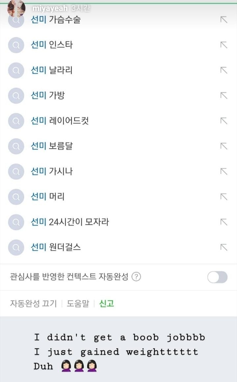Open the 도움말 link
The height and width of the screenshot is (382, 237).
point(78,303)
